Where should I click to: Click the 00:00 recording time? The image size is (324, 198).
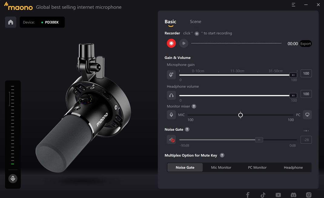tap(293, 44)
